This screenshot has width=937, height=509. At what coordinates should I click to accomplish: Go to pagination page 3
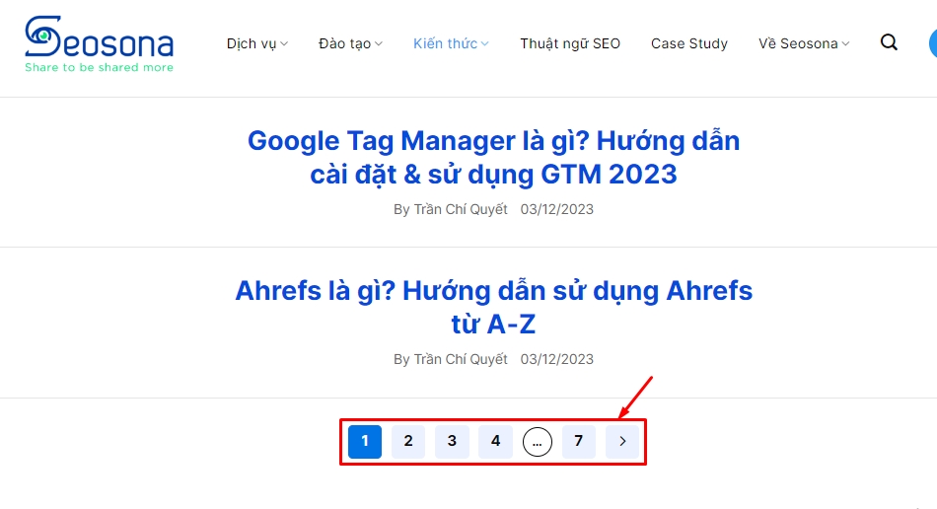[x=452, y=442]
